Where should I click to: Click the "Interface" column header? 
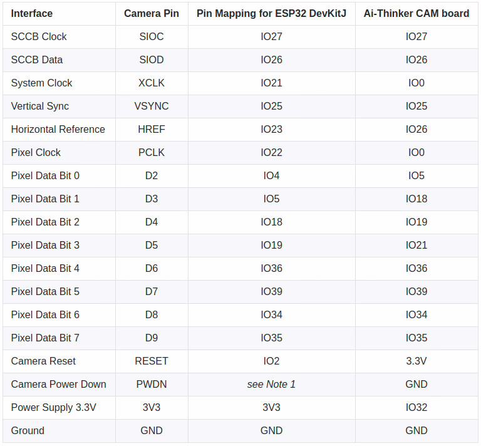[32, 13]
